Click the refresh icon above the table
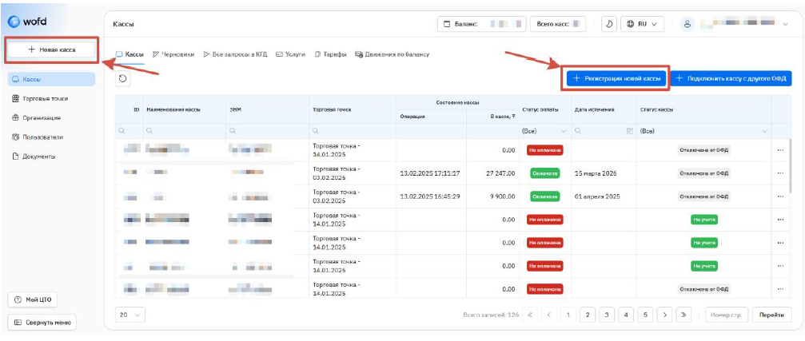 122,78
